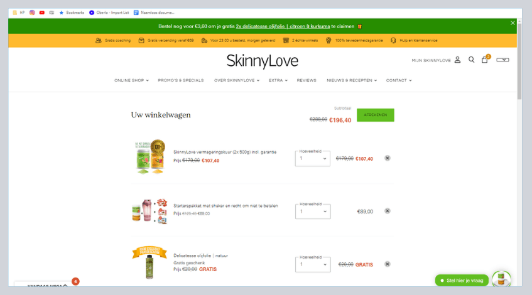Open the Naamloos document bookmark
Image resolution: width=532 pixels, height=295 pixels.
(154, 13)
